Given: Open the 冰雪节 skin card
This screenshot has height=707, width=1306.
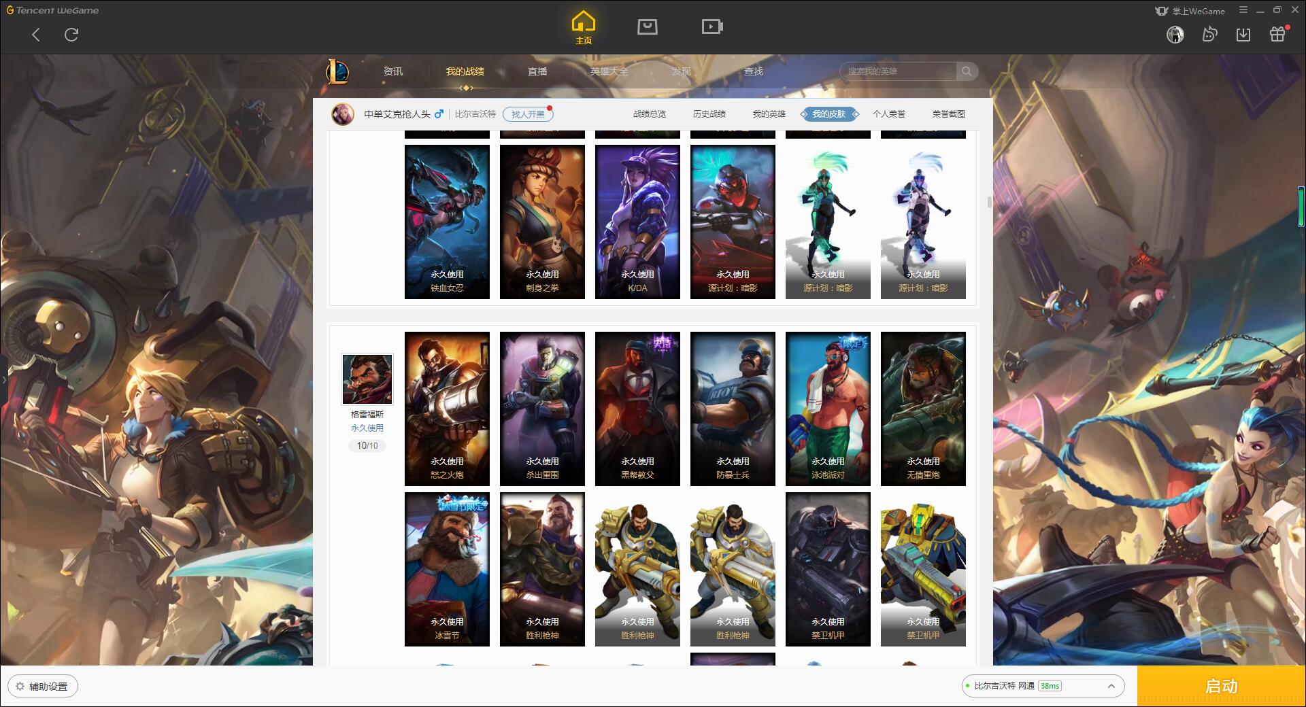Looking at the screenshot, I should [447, 569].
